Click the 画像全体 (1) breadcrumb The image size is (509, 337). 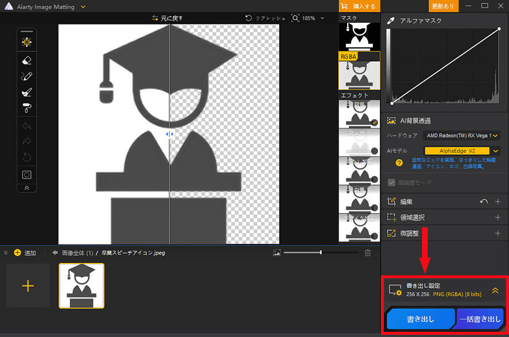click(x=77, y=252)
